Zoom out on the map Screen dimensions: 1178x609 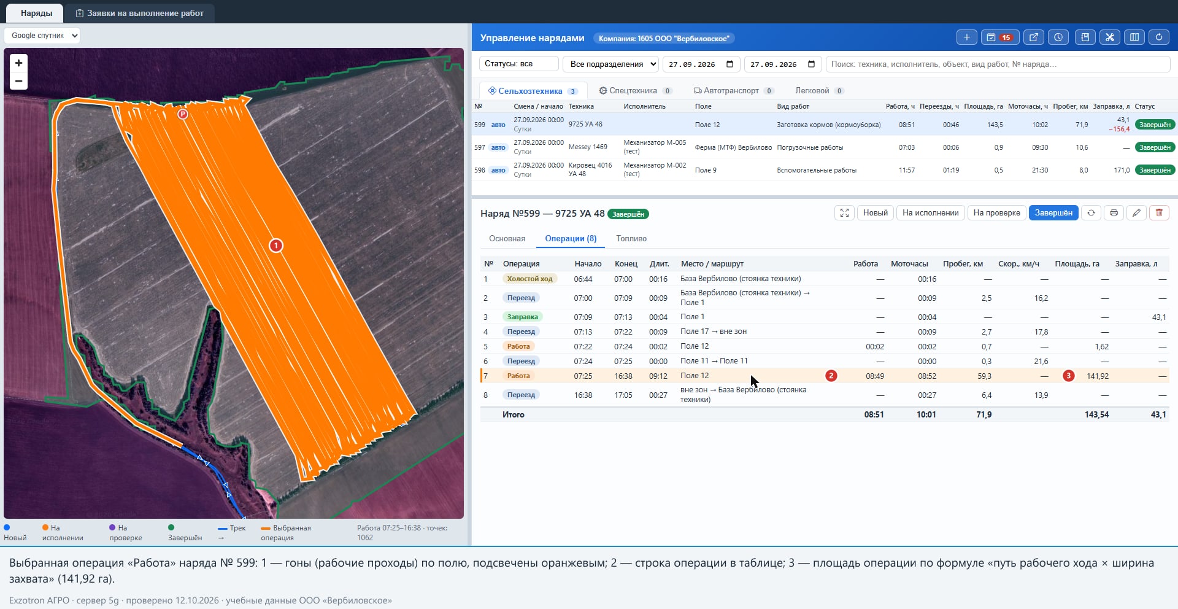[x=18, y=81]
